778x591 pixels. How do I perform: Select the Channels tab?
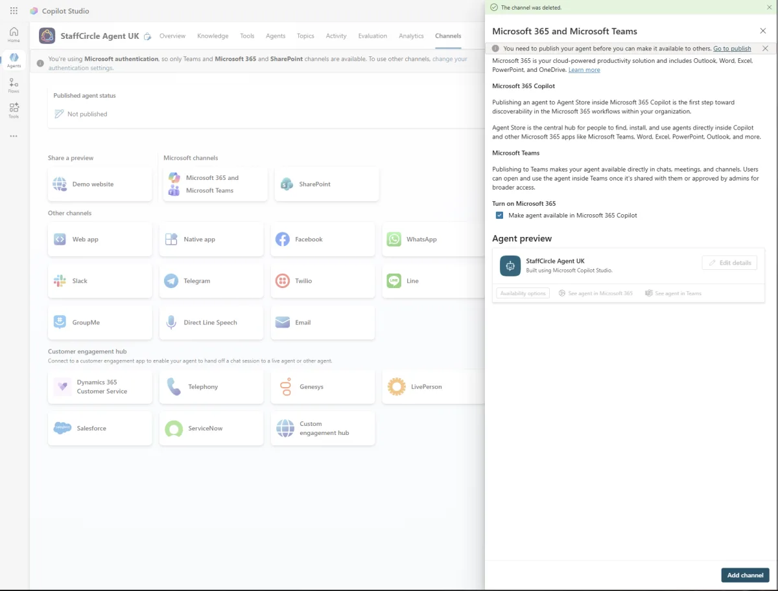[448, 36]
